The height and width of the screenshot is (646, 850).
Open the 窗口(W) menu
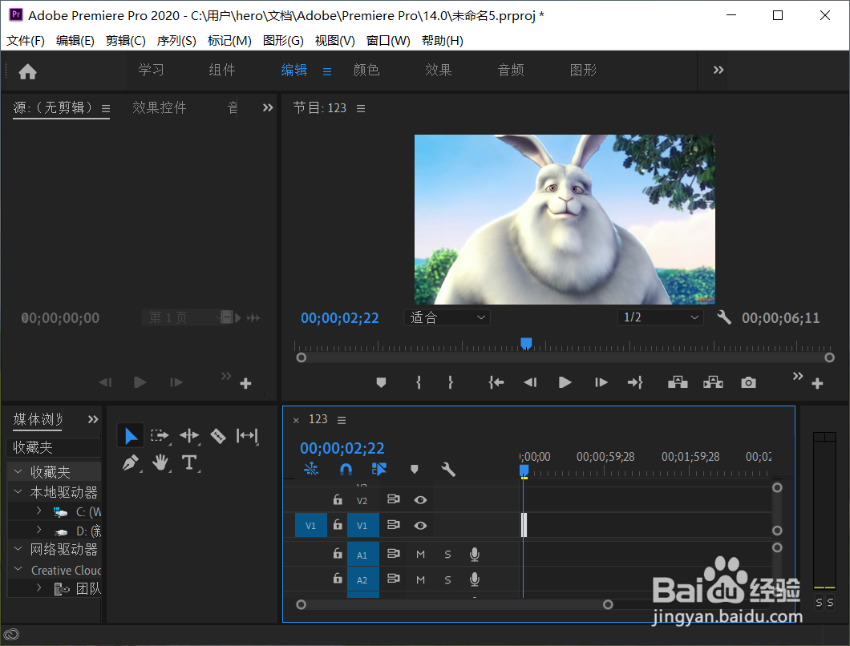click(x=388, y=41)
